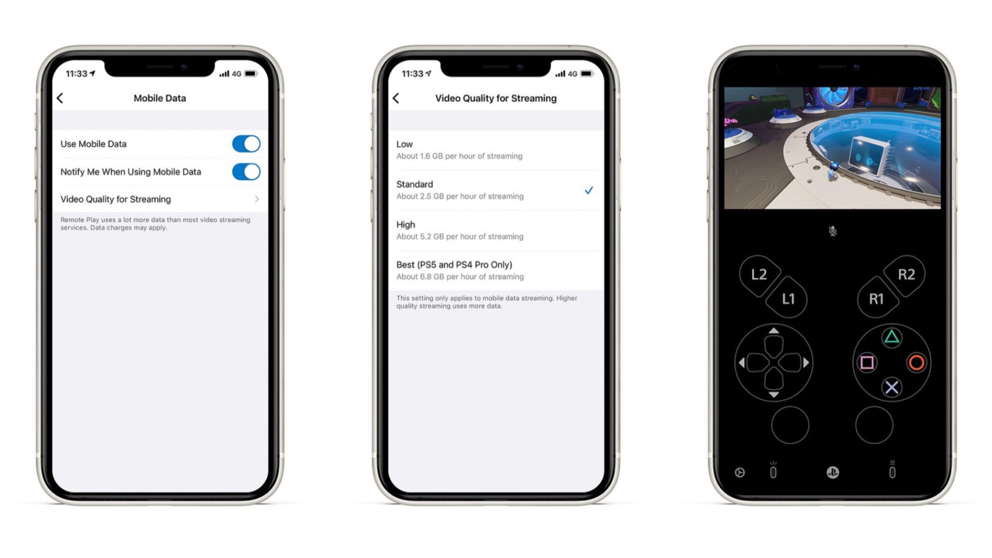Click the PlayStation home button icon
This screenshot has height=558, width=992.
[x=833, y=472]
